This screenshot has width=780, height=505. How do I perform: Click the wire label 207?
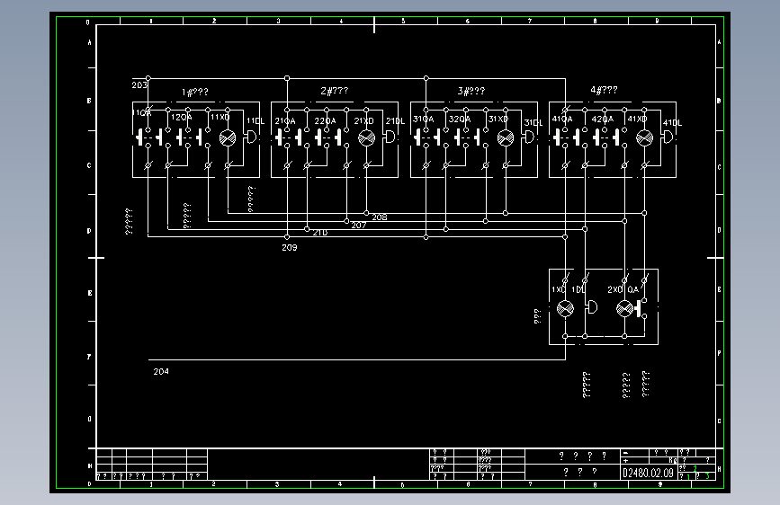tap(359, 226)
